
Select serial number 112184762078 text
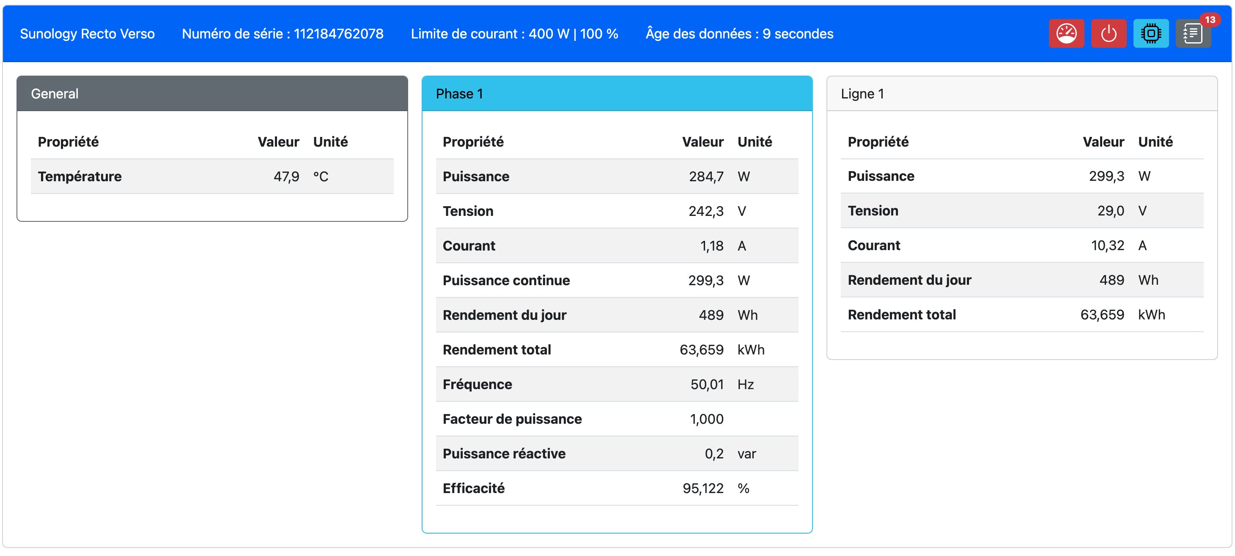(x=338, y=33)
